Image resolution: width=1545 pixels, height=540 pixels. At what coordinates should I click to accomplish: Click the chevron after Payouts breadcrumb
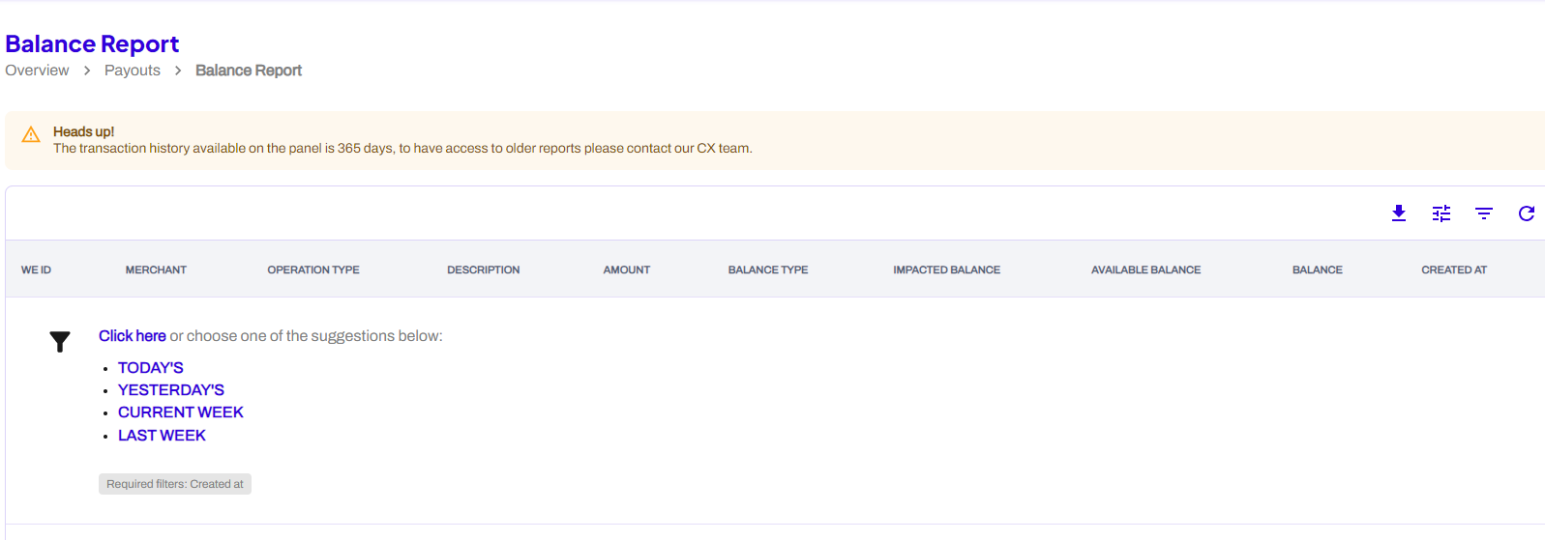(178, 71)
